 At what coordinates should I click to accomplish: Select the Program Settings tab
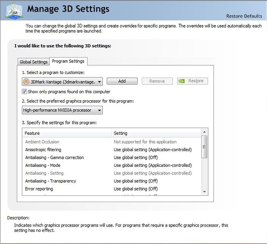point(68,61)
